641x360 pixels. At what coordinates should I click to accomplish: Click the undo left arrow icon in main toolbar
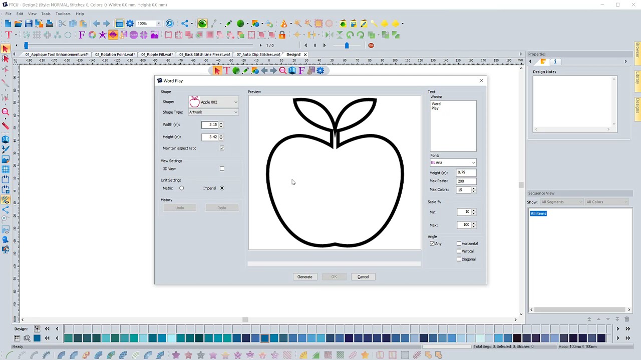96,23
